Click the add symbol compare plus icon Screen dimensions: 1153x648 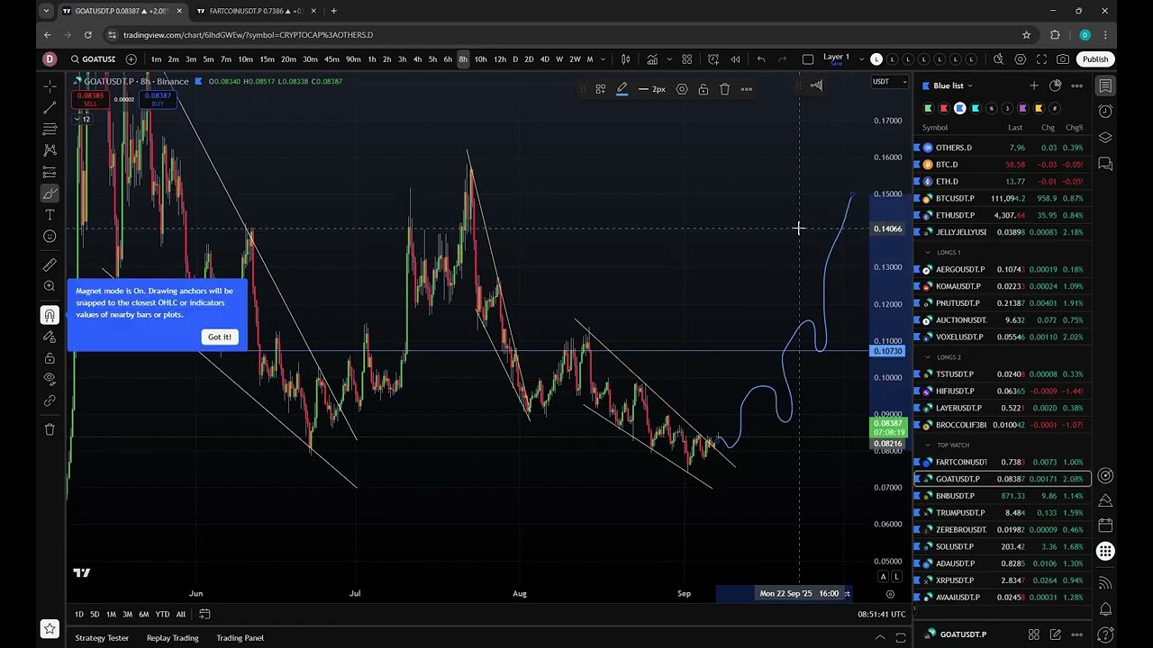(132, 59)
